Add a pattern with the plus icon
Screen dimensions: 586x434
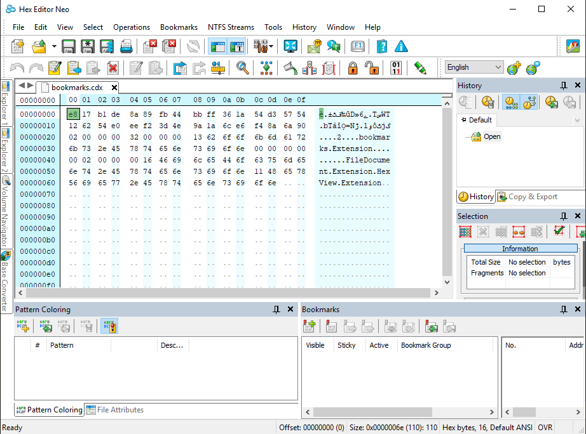(23, 326)
